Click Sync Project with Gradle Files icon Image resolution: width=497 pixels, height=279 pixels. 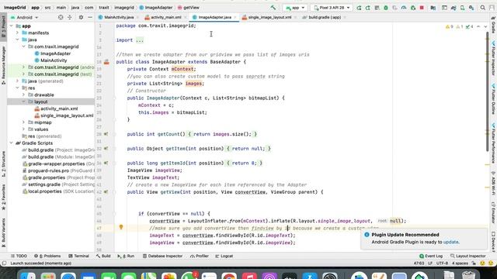point(454,7)
